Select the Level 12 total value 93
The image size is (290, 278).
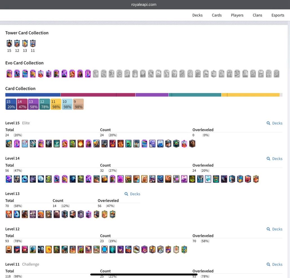pyautogui.click(x=7, y=241)
